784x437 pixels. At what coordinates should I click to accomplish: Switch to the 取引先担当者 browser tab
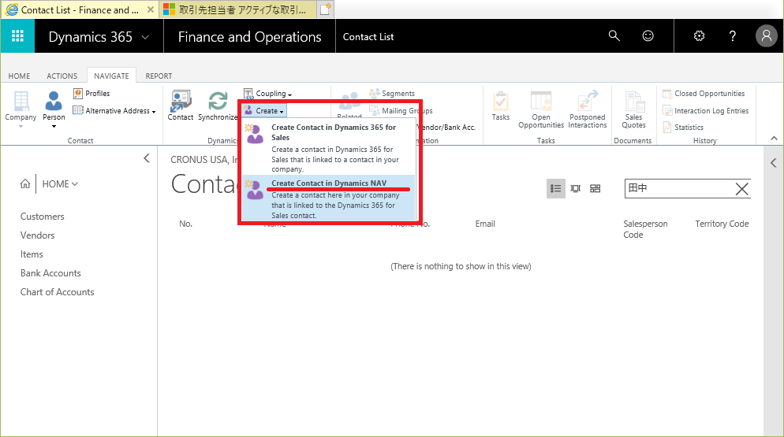pyautogui.click(x=238, y=9)
